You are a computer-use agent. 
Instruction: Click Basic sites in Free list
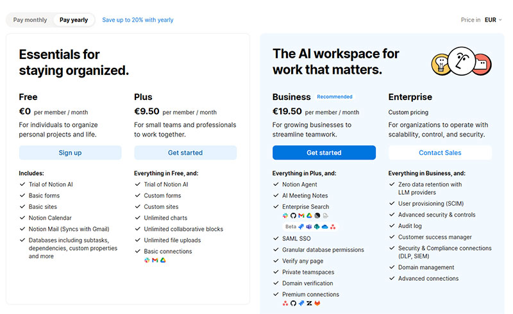[43, 207]
